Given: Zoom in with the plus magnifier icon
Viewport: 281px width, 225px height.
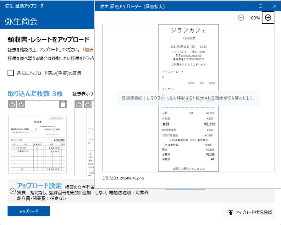Looking at the screenshot, I should pos(268,18).
